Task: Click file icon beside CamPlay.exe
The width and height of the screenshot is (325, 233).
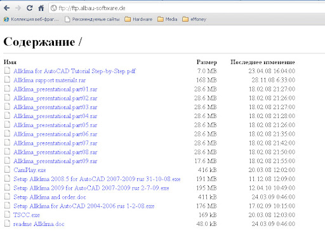Action: (x=7, y=170)
